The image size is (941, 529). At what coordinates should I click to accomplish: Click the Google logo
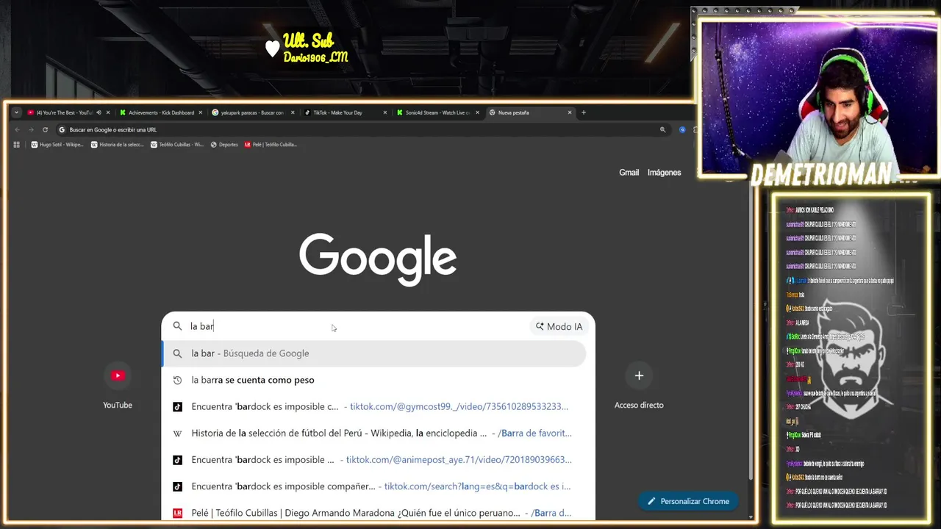coord(378,259)
